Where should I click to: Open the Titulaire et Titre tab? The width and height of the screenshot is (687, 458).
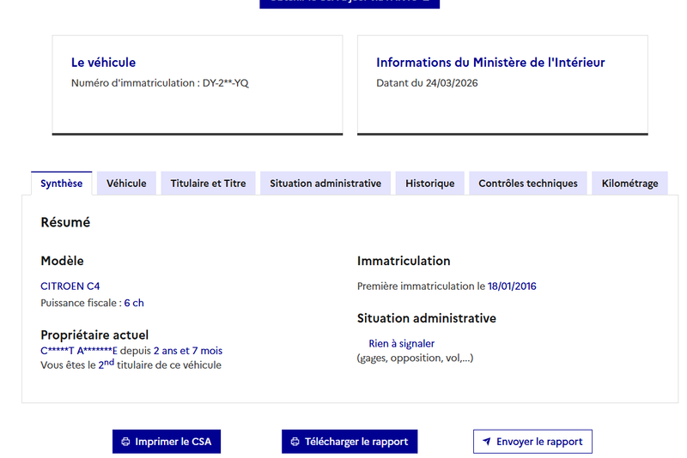click(x=208, y=184)
